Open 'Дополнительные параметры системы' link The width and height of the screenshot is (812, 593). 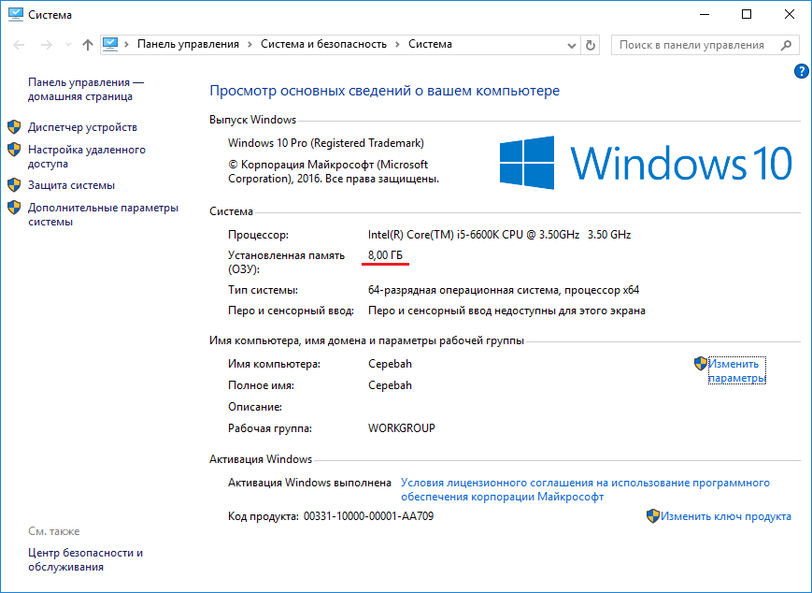click(103, 214)
